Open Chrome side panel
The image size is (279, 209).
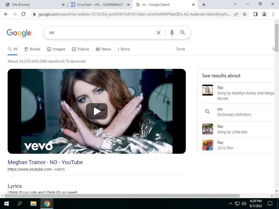[x=256, y=14]
